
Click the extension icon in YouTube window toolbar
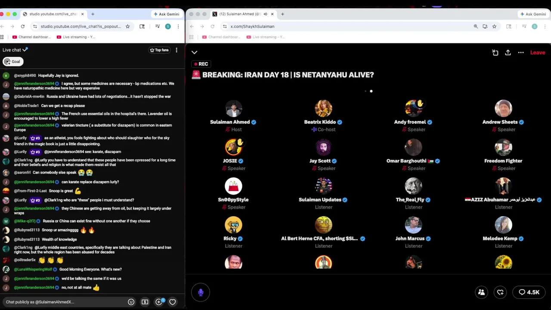click(x=142, y=26)
